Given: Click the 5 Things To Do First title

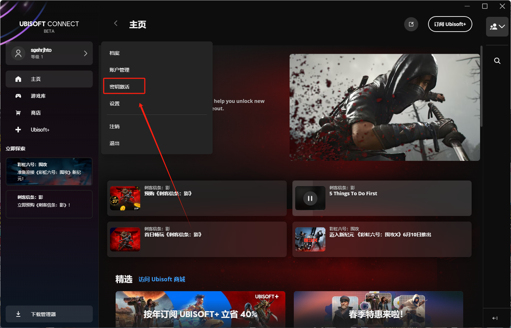Looking at the screenshot, I should click(x=353, y=193).
